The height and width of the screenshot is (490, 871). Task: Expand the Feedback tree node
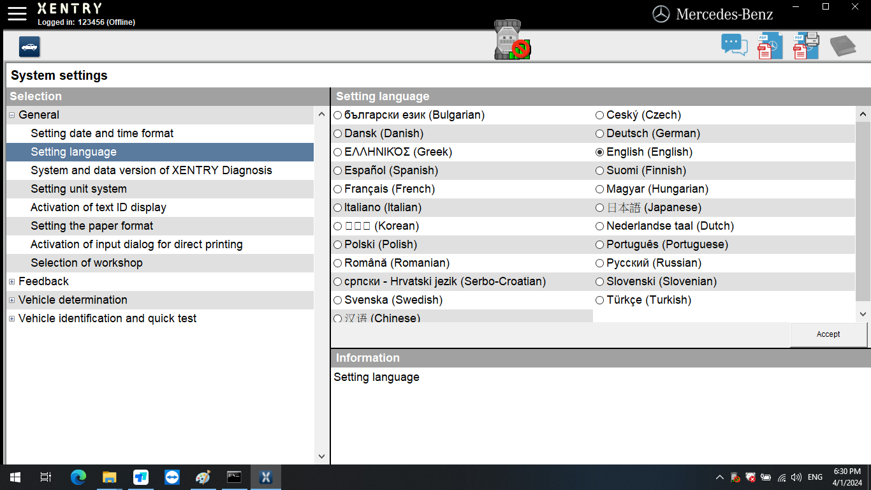[x=12, y=282]
